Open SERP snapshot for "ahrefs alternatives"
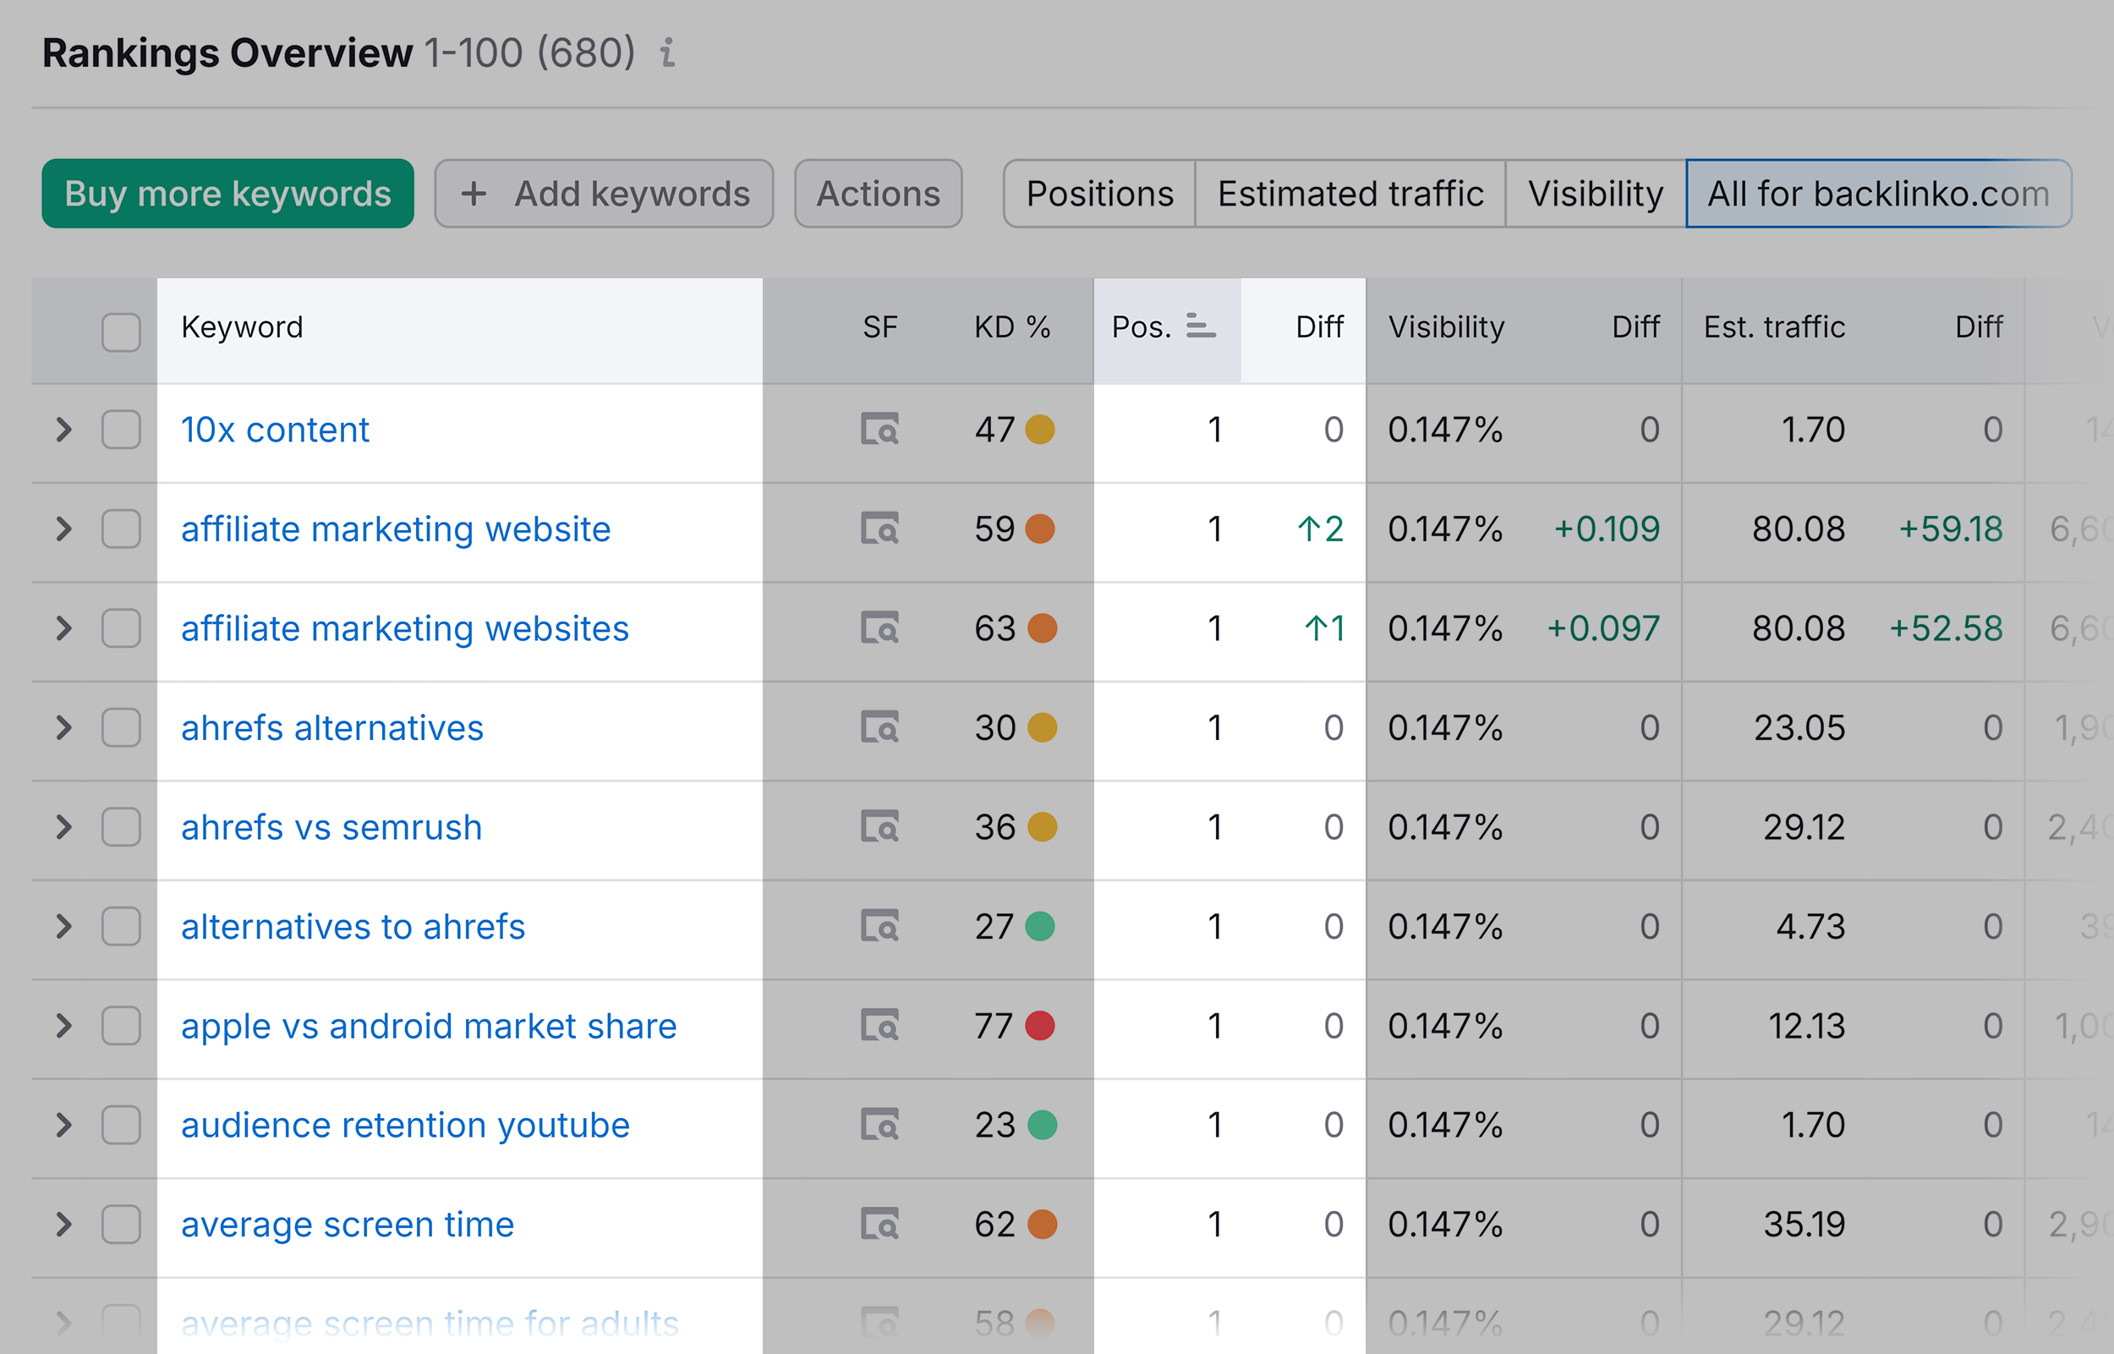This screenshot has height=1354, width=2114. click(882, 727)
